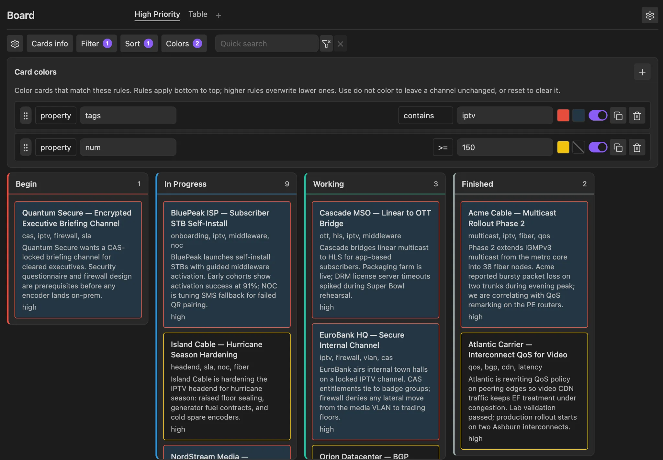663x460 pixels.
Task: Delete the tags contains iptv rule
Action: (x=637, y=115)
